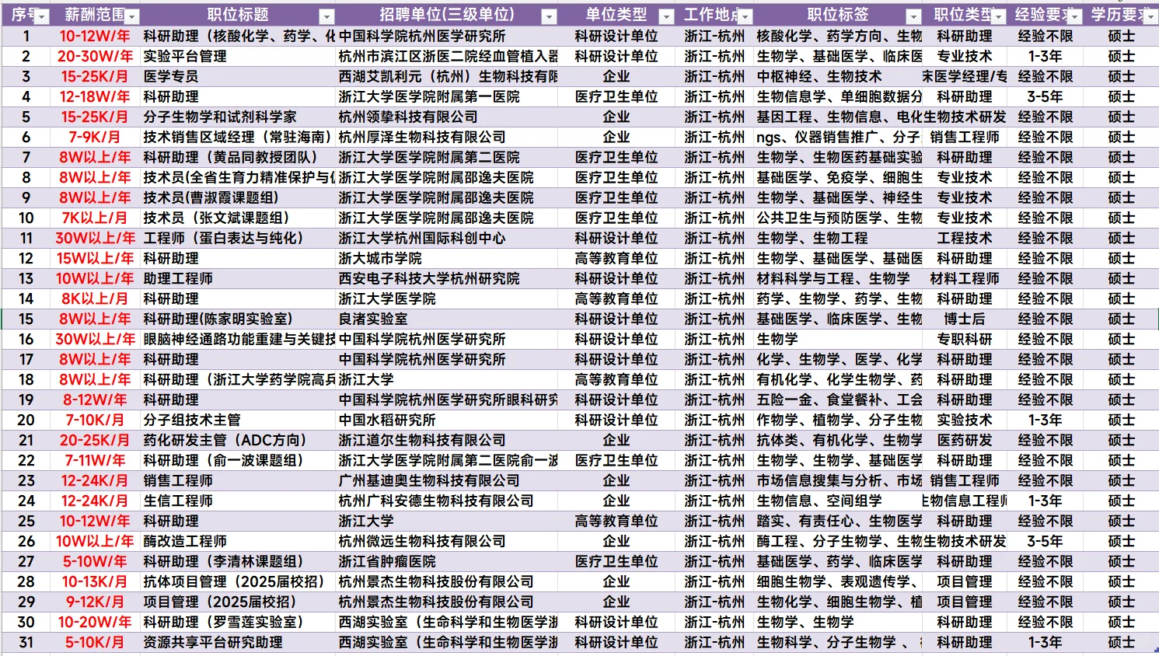Click the salary cell 10-20W/年
This screenshot has height=656, width=1159.
(x=95, y=622)
